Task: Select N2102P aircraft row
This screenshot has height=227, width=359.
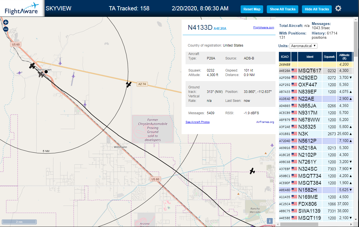Action: [316, 155]
